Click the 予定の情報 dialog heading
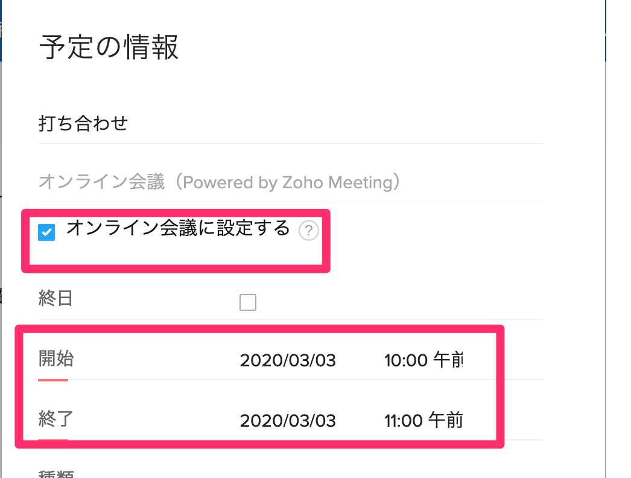The height and width of the screenshot is (478, 631). point(109,47)
